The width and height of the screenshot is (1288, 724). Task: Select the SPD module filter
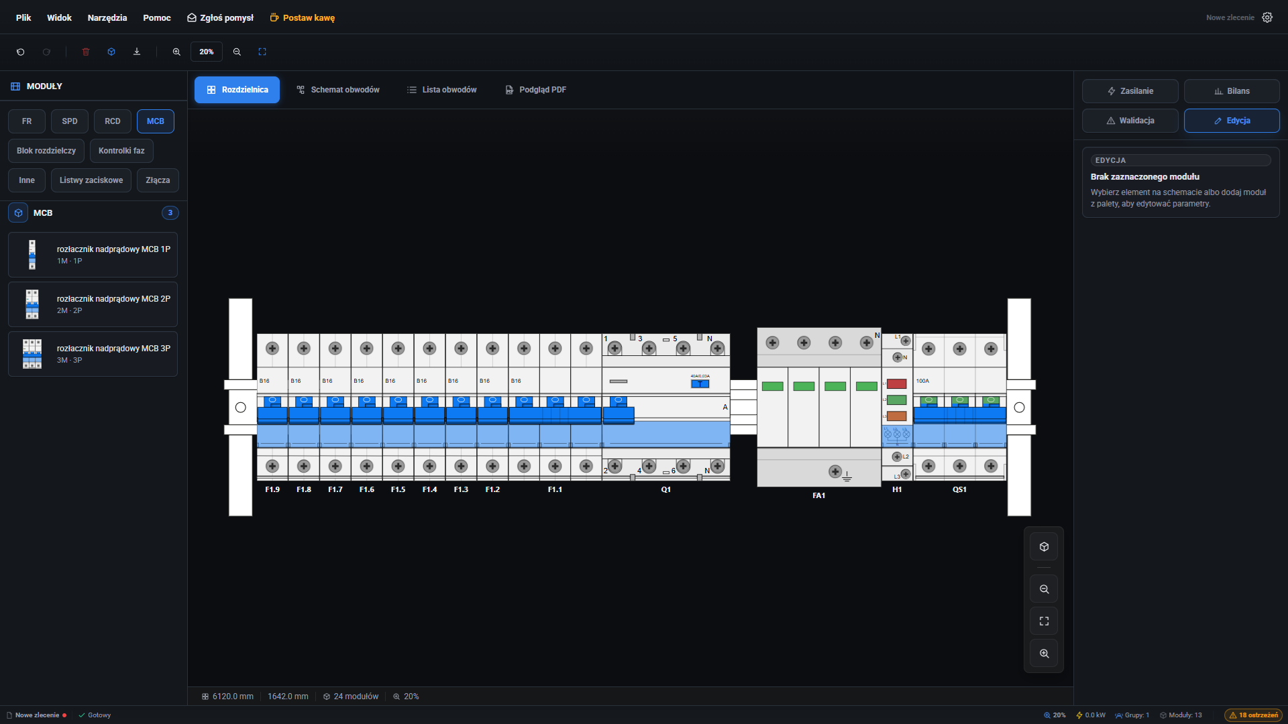70,121
